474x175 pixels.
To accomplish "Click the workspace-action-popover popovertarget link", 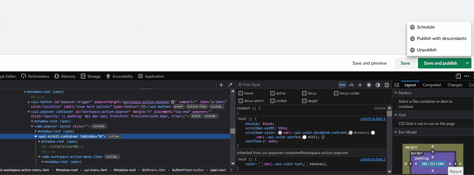I will 146,102.
